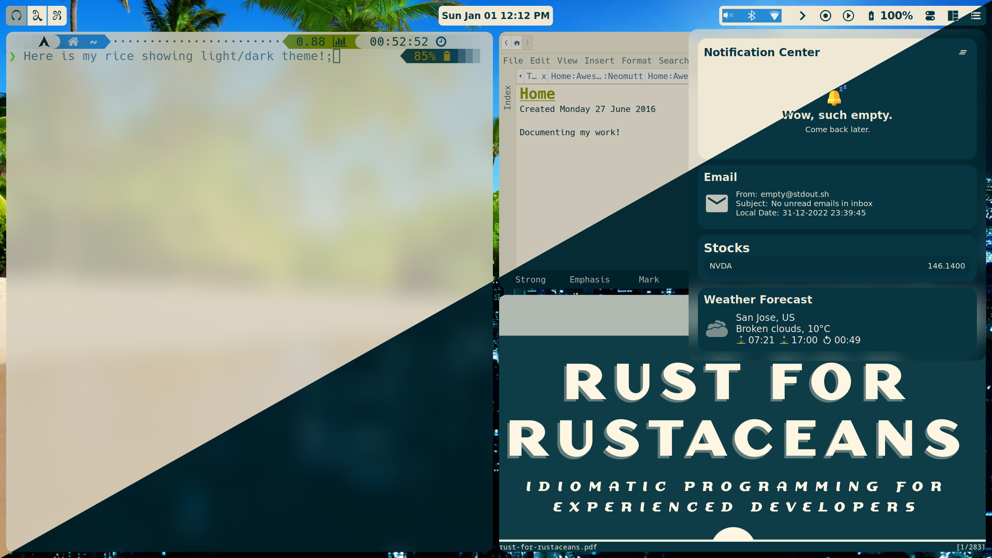Toggle Bluetooth in the top panel
Screen dimensions: 992x558
(752, 15)
